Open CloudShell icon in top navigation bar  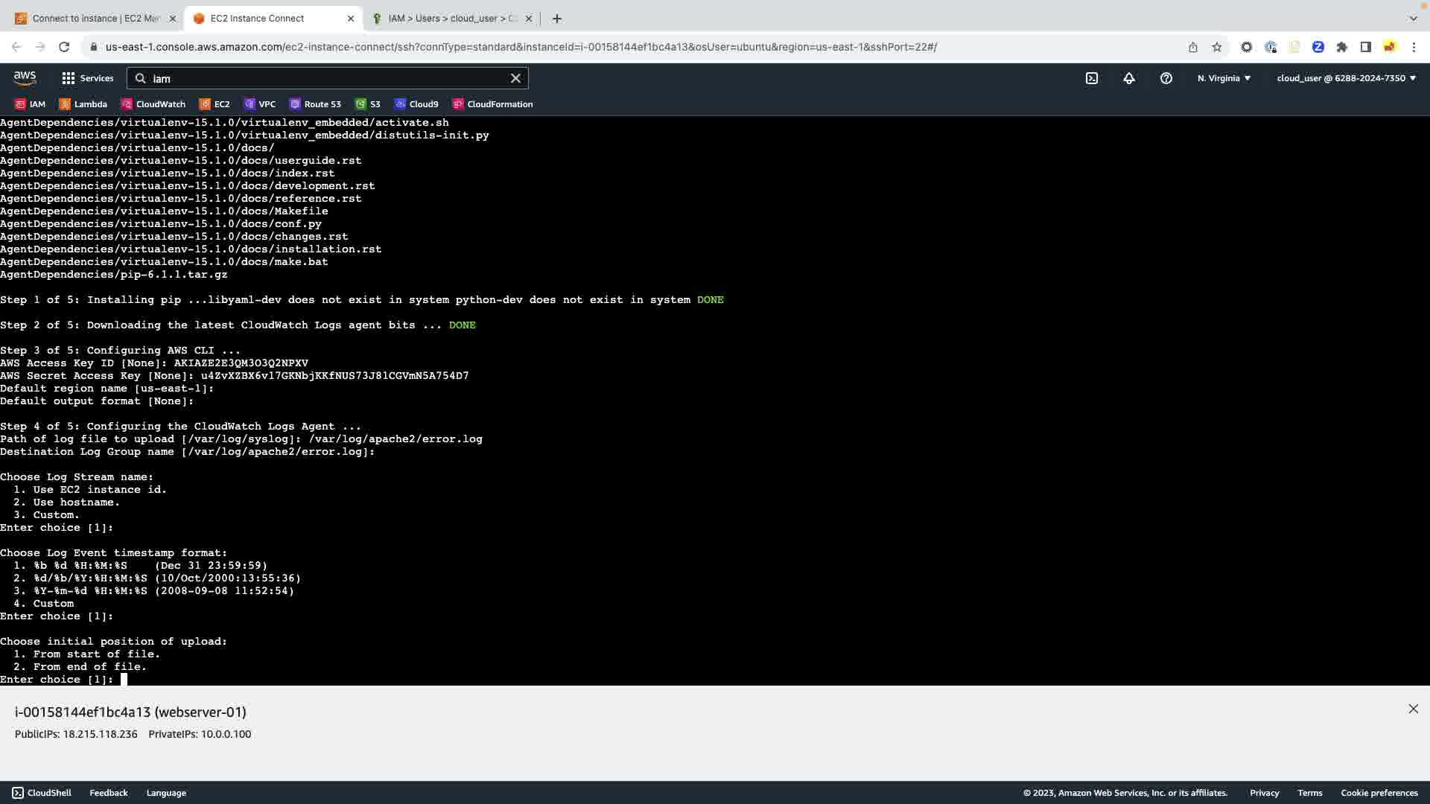[1092, 78]
